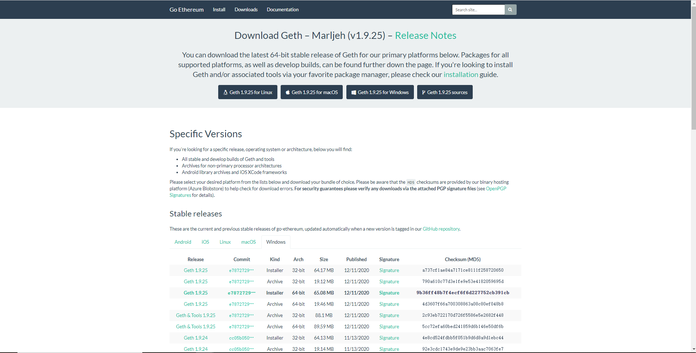Switch to the Linux tab

click(225, 242)
